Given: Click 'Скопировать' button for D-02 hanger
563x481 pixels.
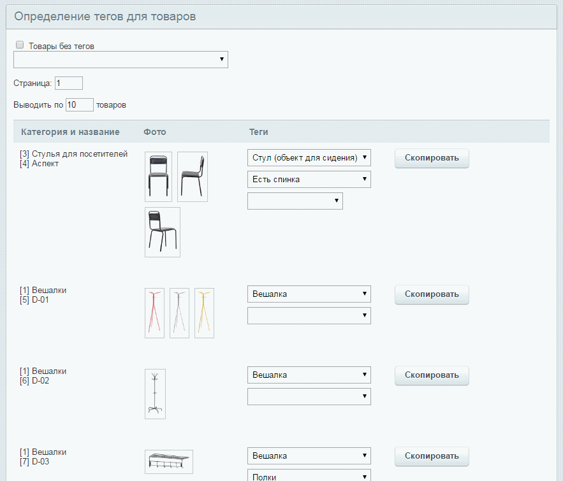Looking at the screenshot, I should click(432, 375).
